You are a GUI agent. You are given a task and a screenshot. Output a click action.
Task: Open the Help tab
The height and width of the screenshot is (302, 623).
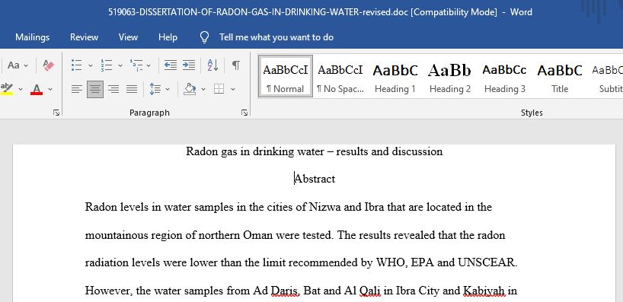(x=168, y=37)
